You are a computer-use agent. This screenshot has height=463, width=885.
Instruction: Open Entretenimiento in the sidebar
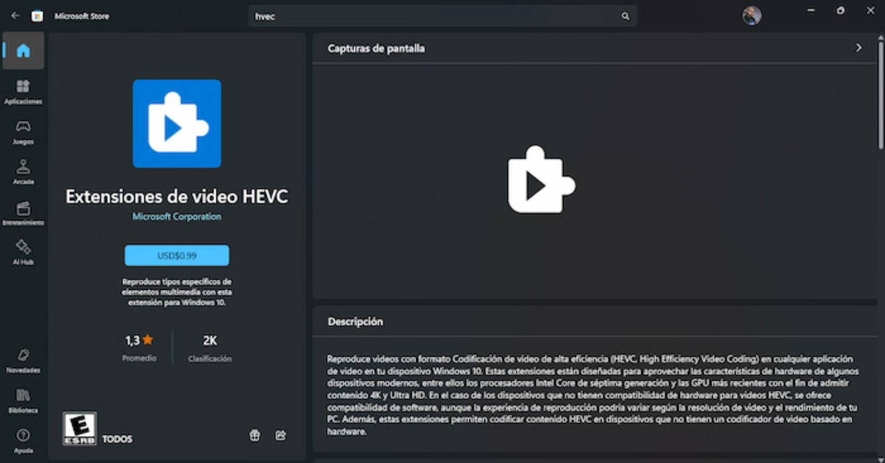tap(23, 213)
